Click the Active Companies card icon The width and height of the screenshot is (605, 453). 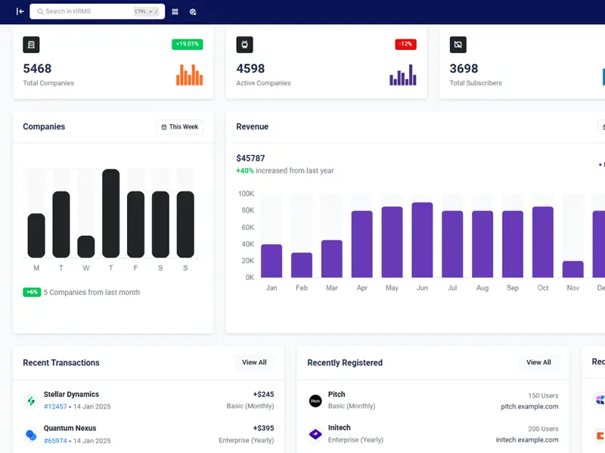tap(244, 45)
